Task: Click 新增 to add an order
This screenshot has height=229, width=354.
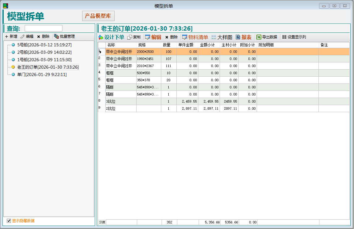Action: tap(11, 36)
